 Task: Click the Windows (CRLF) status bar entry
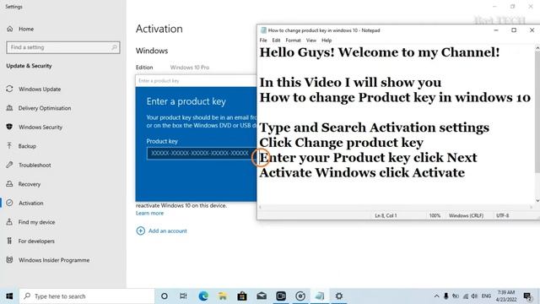coord(466,215)
